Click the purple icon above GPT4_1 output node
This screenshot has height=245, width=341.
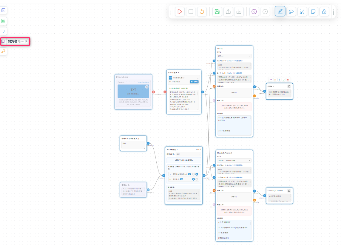[271, 80]
